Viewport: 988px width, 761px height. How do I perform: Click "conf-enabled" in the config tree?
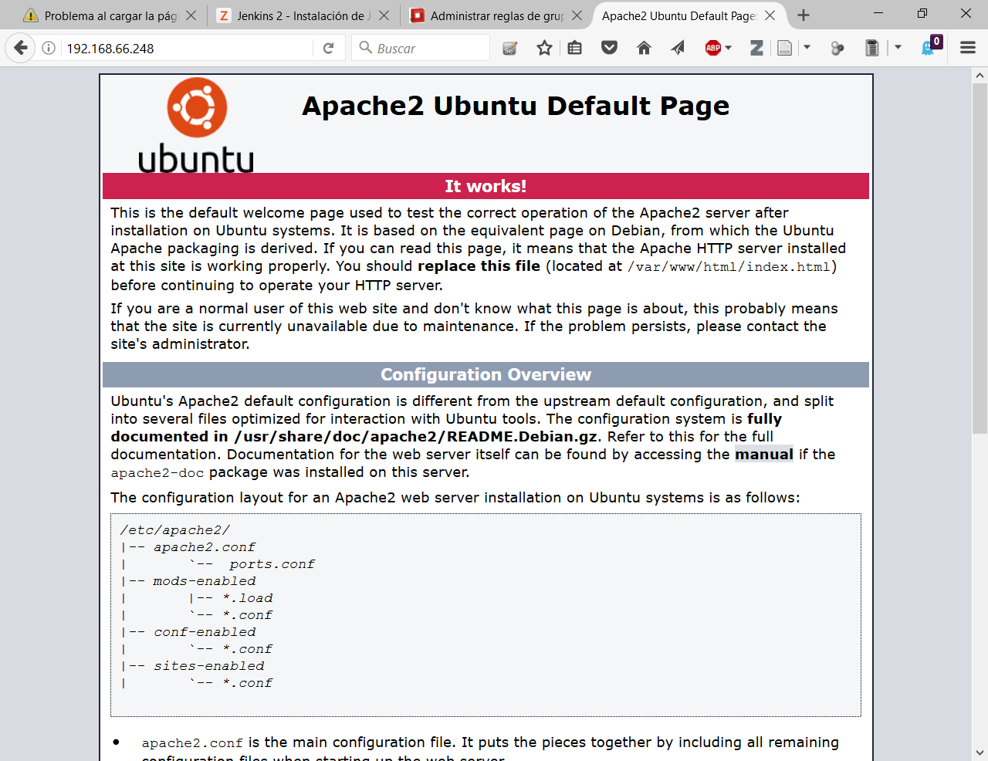click(x=205, y=632)
